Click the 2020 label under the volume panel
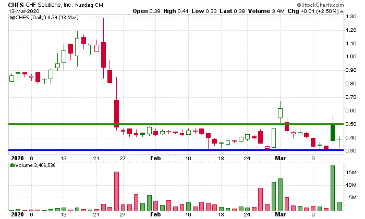Image resolution: width=365 pixels, height=219 pixels. tap(17, 214)
